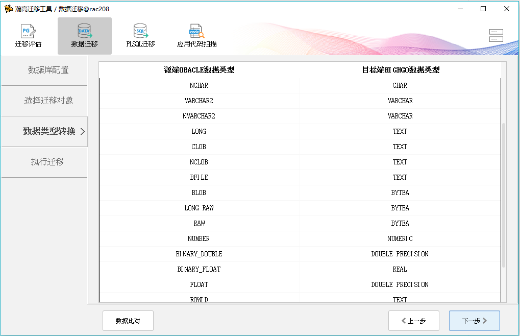The height and width of the screenshot is (336, 520).
Task: Click the TEXT target cell for LONG
Action: (x=400, y=131)
